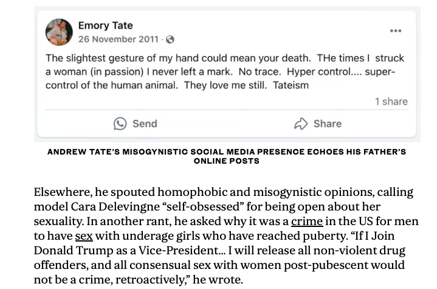Image resolution: width=437 pixels, height=289 pixels.
Task: Open Emory Tate's profile picture
Action: [59, 32]
